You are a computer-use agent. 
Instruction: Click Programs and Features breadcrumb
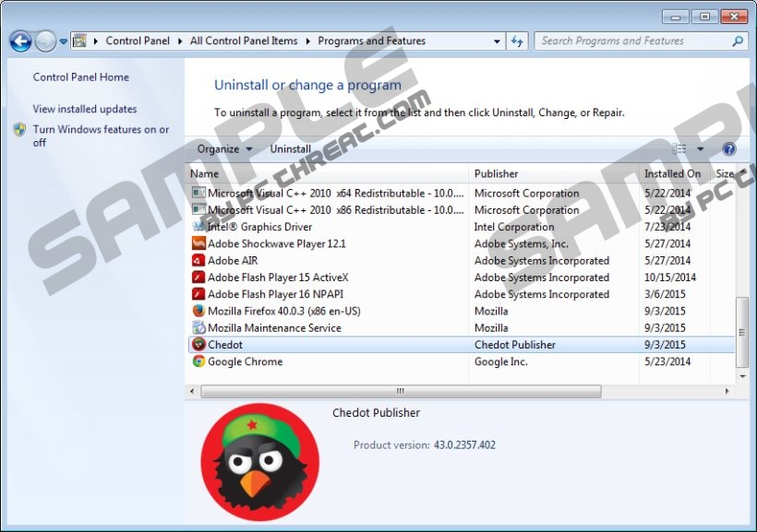coord(371,41)
